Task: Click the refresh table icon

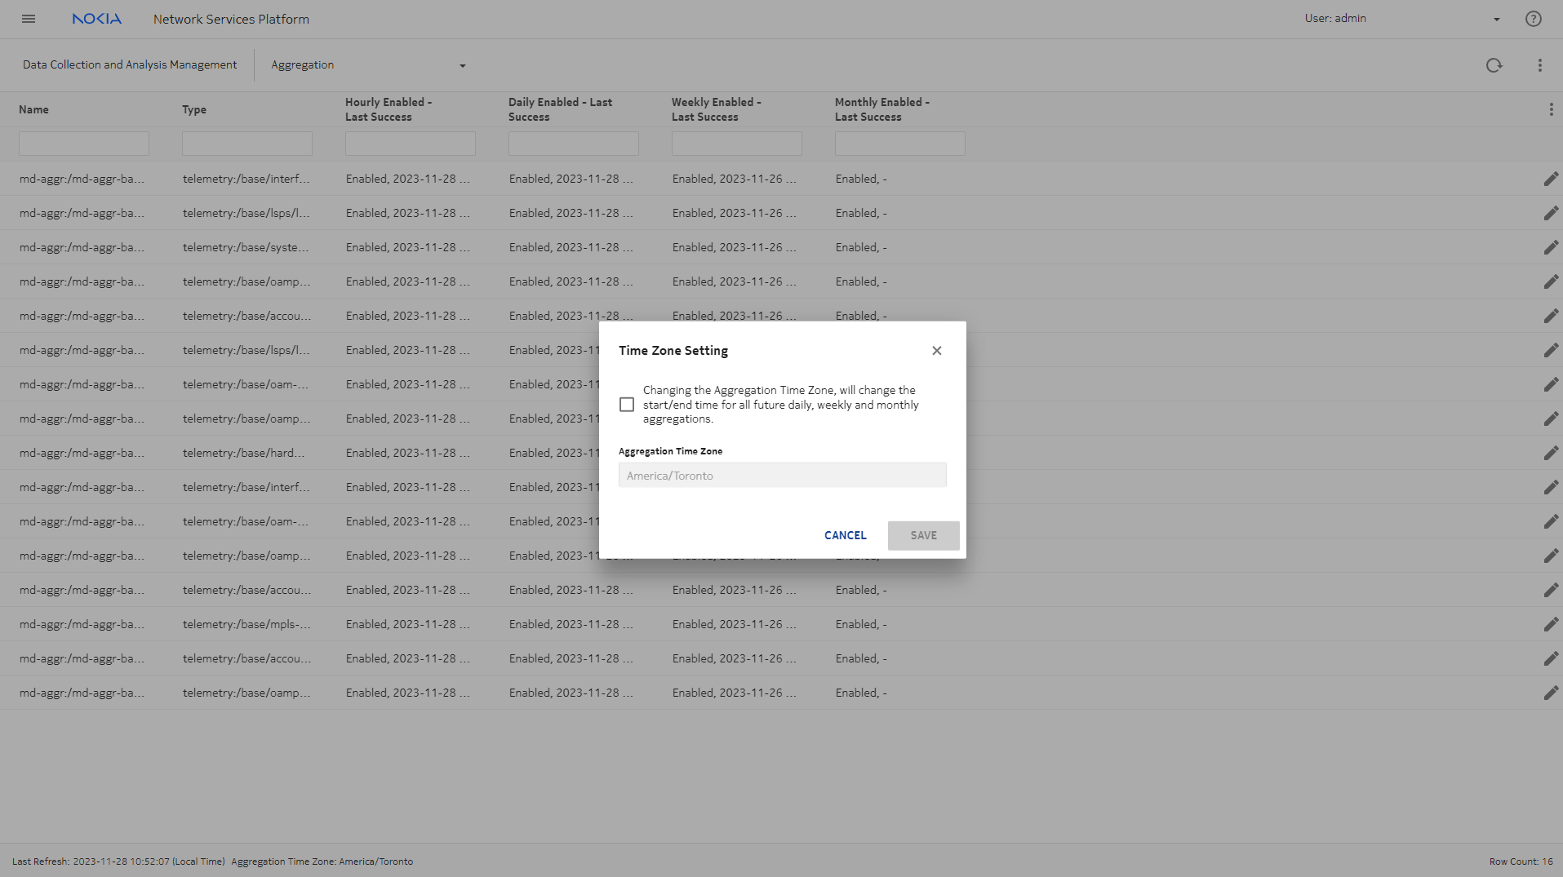Action: click(x=1494, y=65)
